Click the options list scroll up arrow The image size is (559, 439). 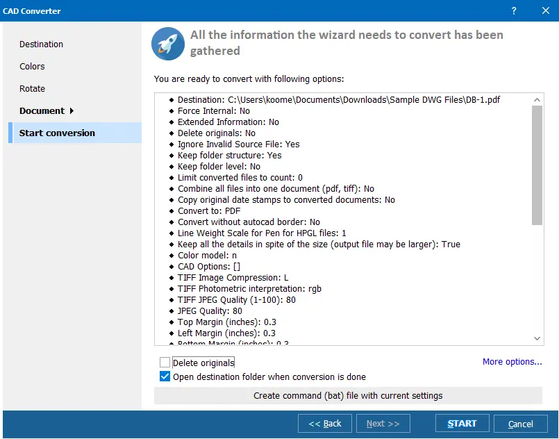click(537, 100)
